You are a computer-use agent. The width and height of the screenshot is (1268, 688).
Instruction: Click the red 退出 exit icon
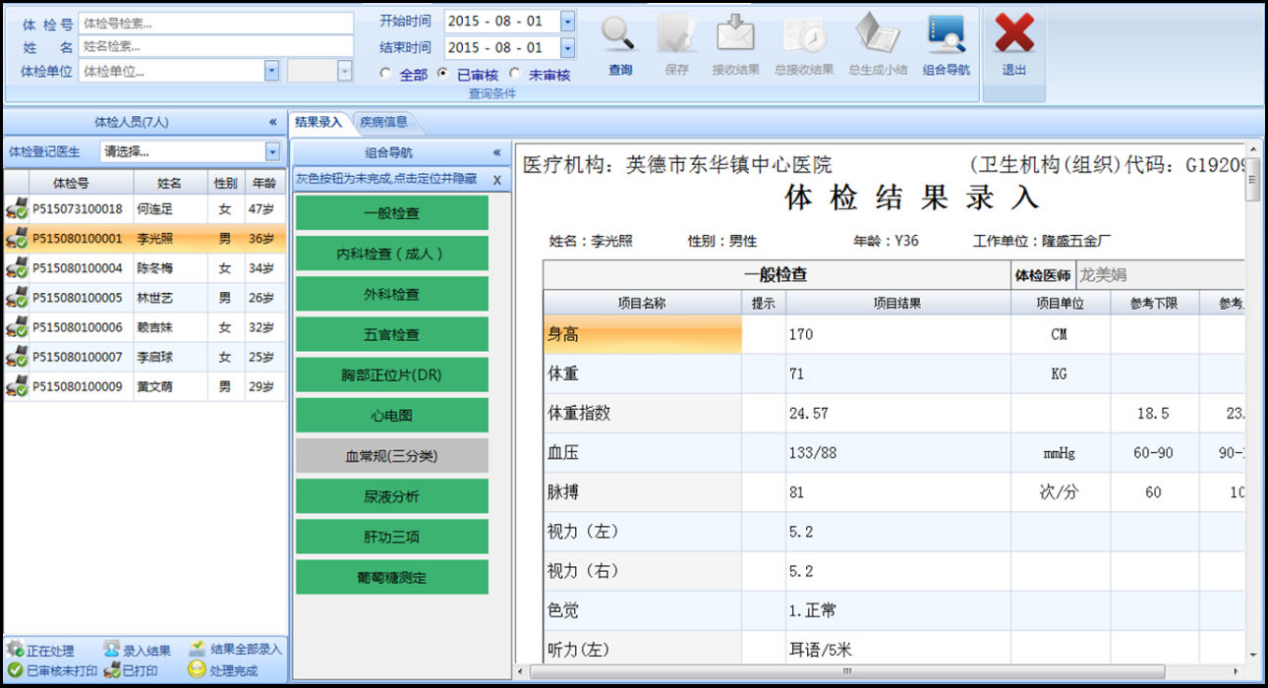pyautogui.click(x=1013, y=35)
